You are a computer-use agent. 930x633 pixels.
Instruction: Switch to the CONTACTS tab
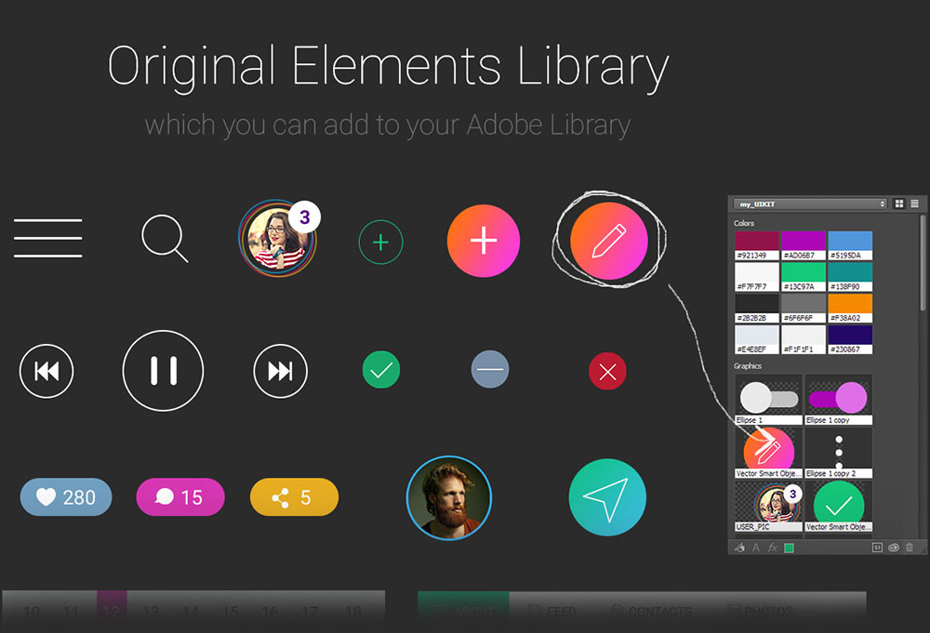coord(651,611)
